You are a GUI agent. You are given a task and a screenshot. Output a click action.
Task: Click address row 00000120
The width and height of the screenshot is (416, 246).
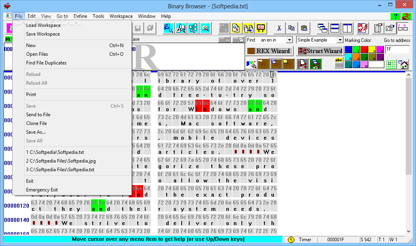click(x=17, y=206)
